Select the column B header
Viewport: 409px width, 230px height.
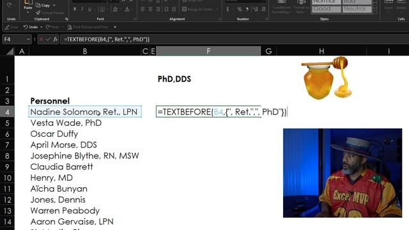point(85,51)
